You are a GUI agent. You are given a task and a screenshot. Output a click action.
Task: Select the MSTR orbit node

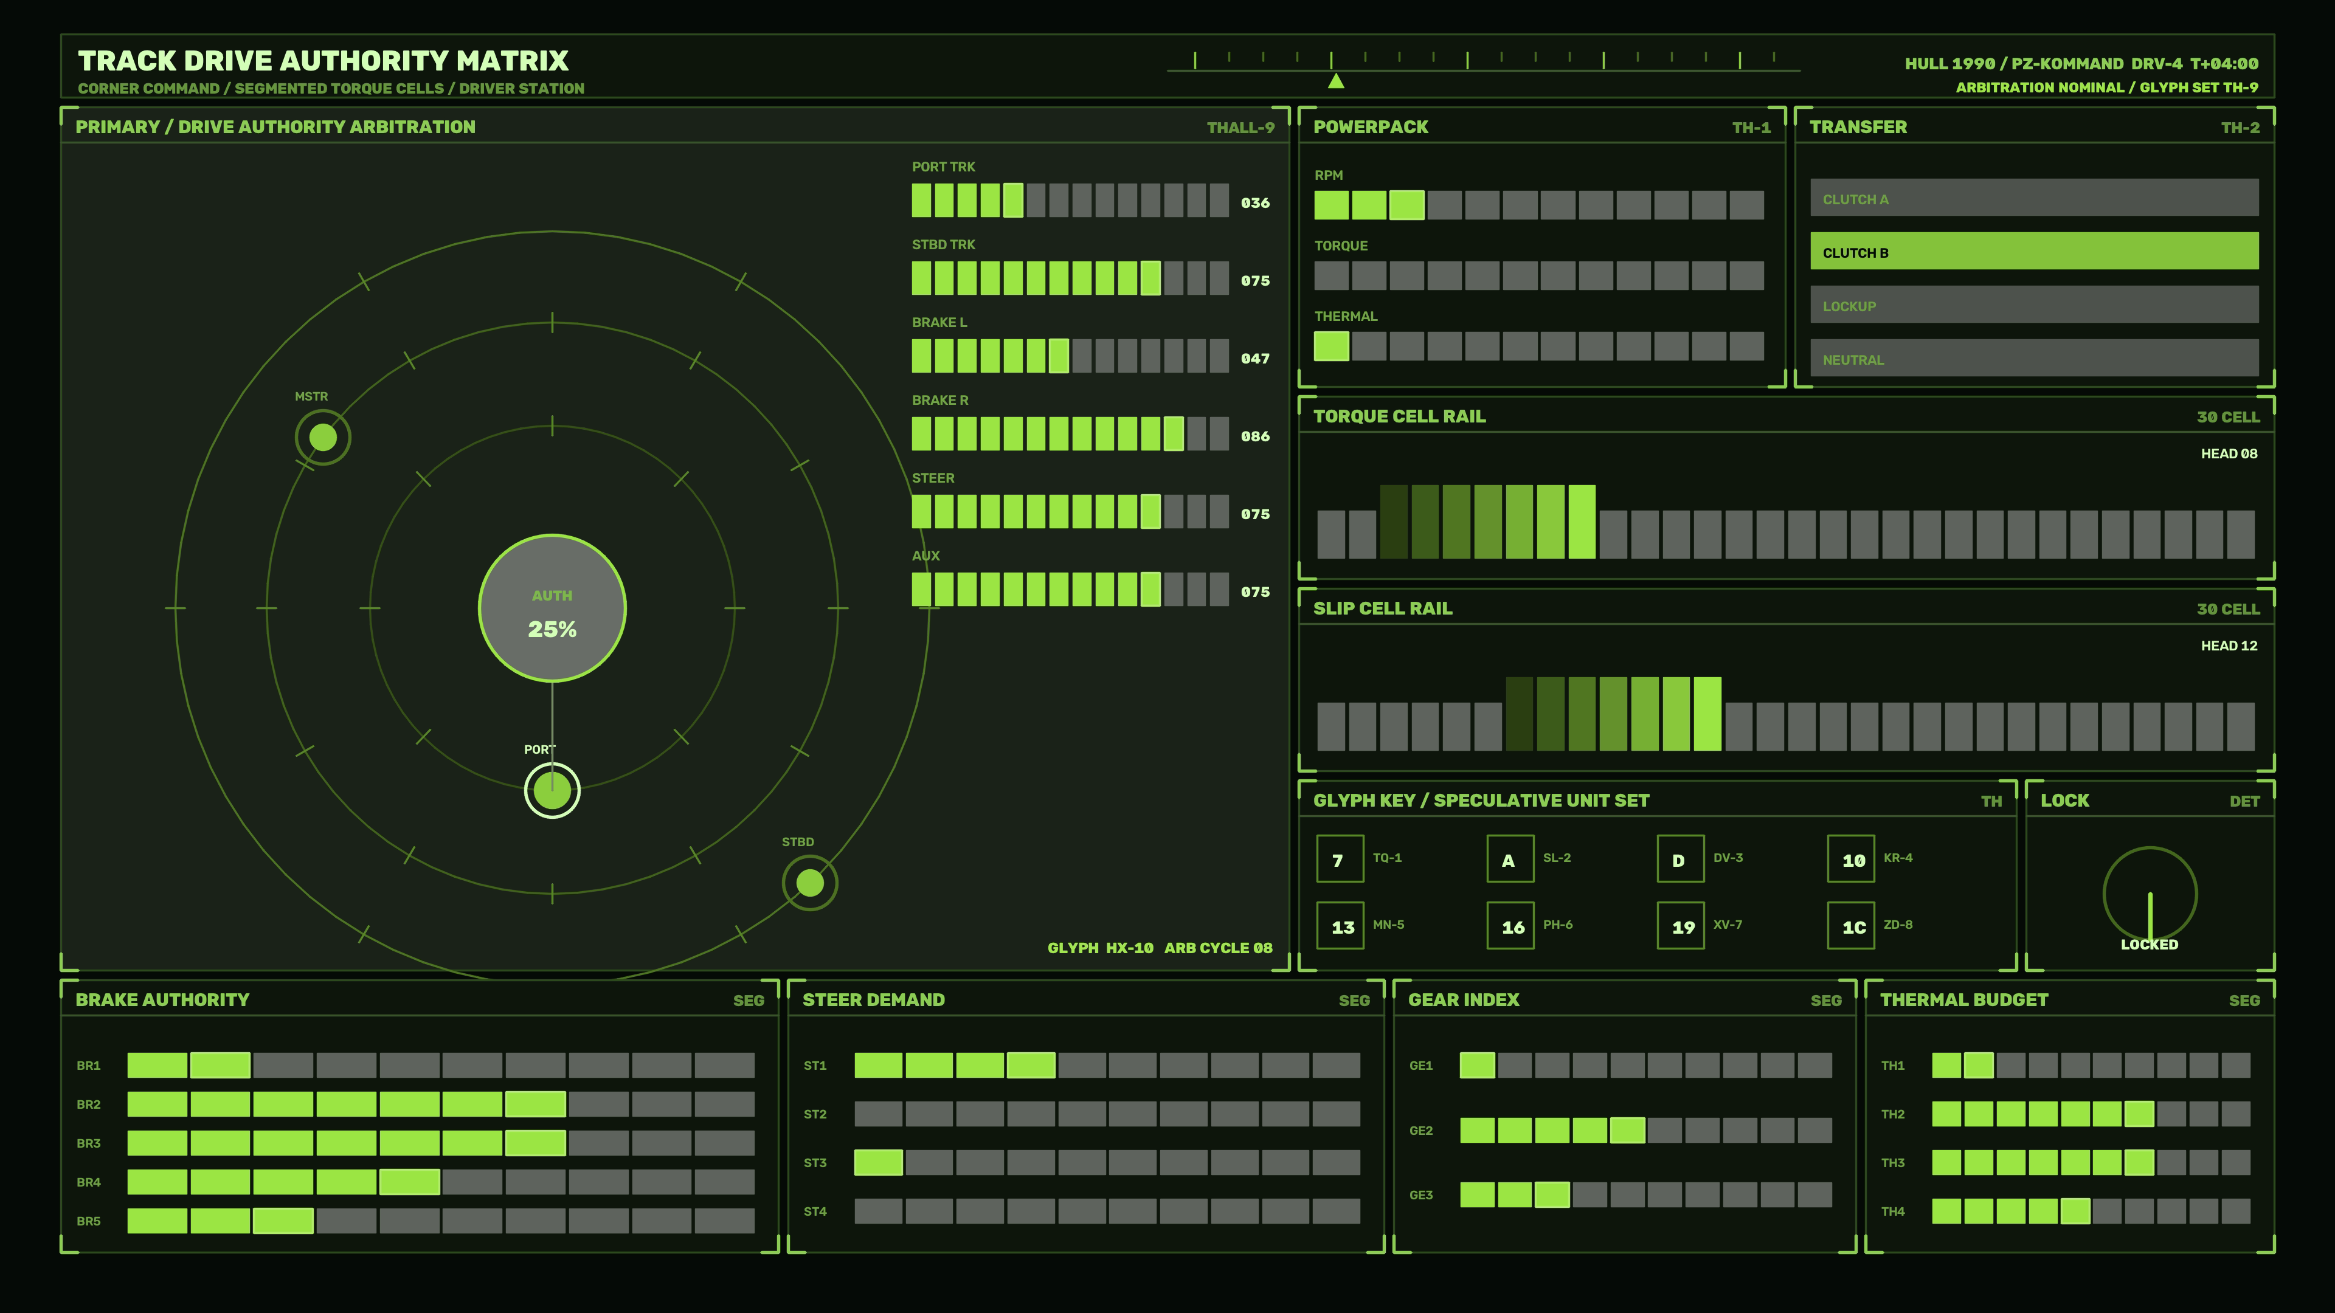coord(323,438)
